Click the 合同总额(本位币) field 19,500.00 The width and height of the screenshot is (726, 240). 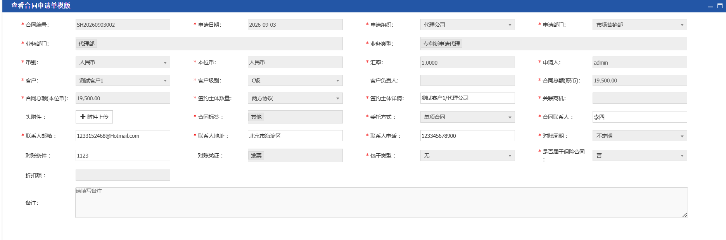point(123,98)
